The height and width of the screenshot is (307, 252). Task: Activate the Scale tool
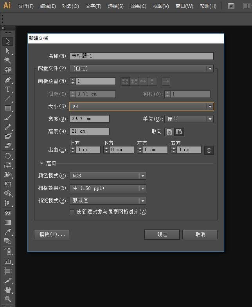coord(8,165)
